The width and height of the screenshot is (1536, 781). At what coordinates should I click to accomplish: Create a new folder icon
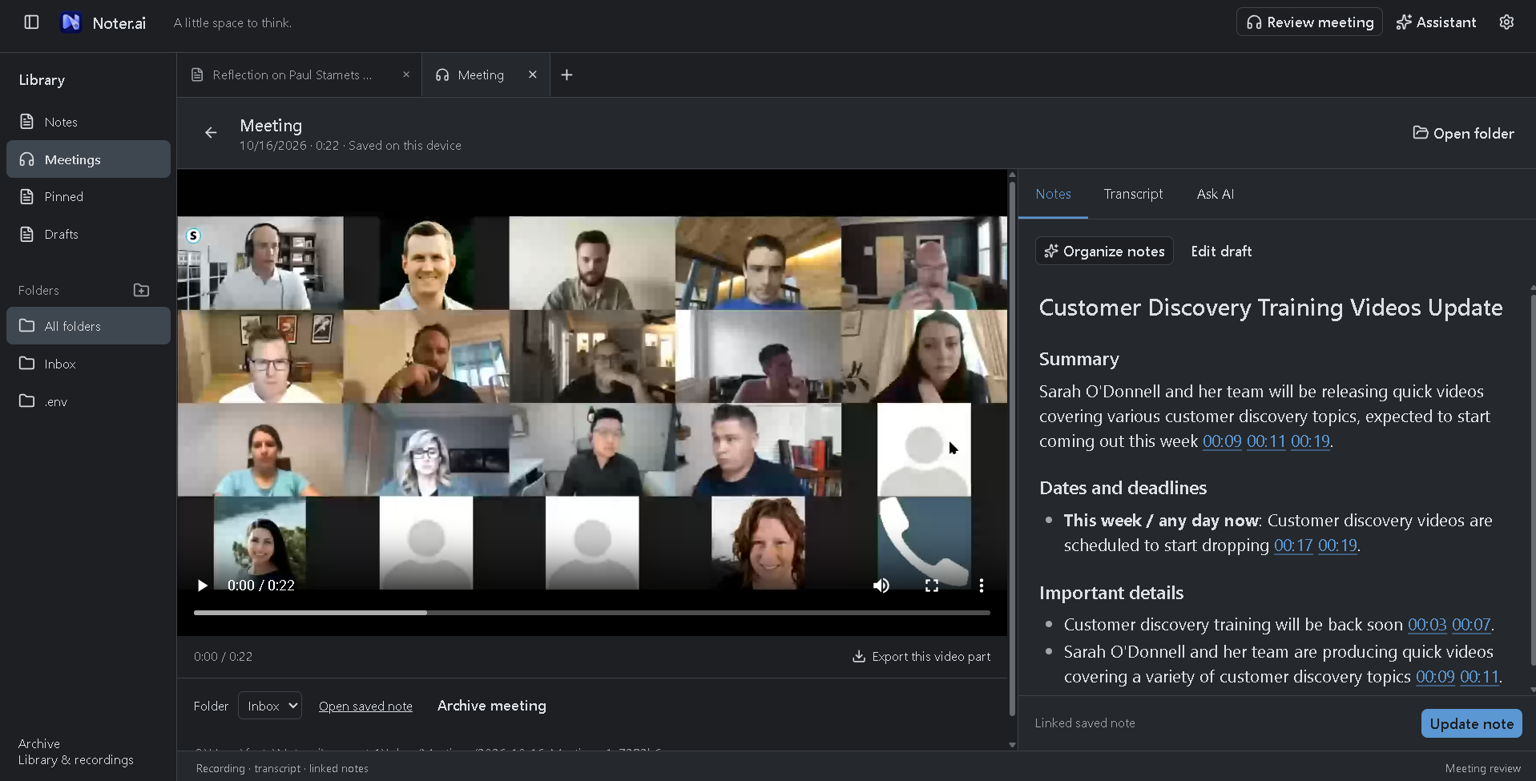pos(141,290)
